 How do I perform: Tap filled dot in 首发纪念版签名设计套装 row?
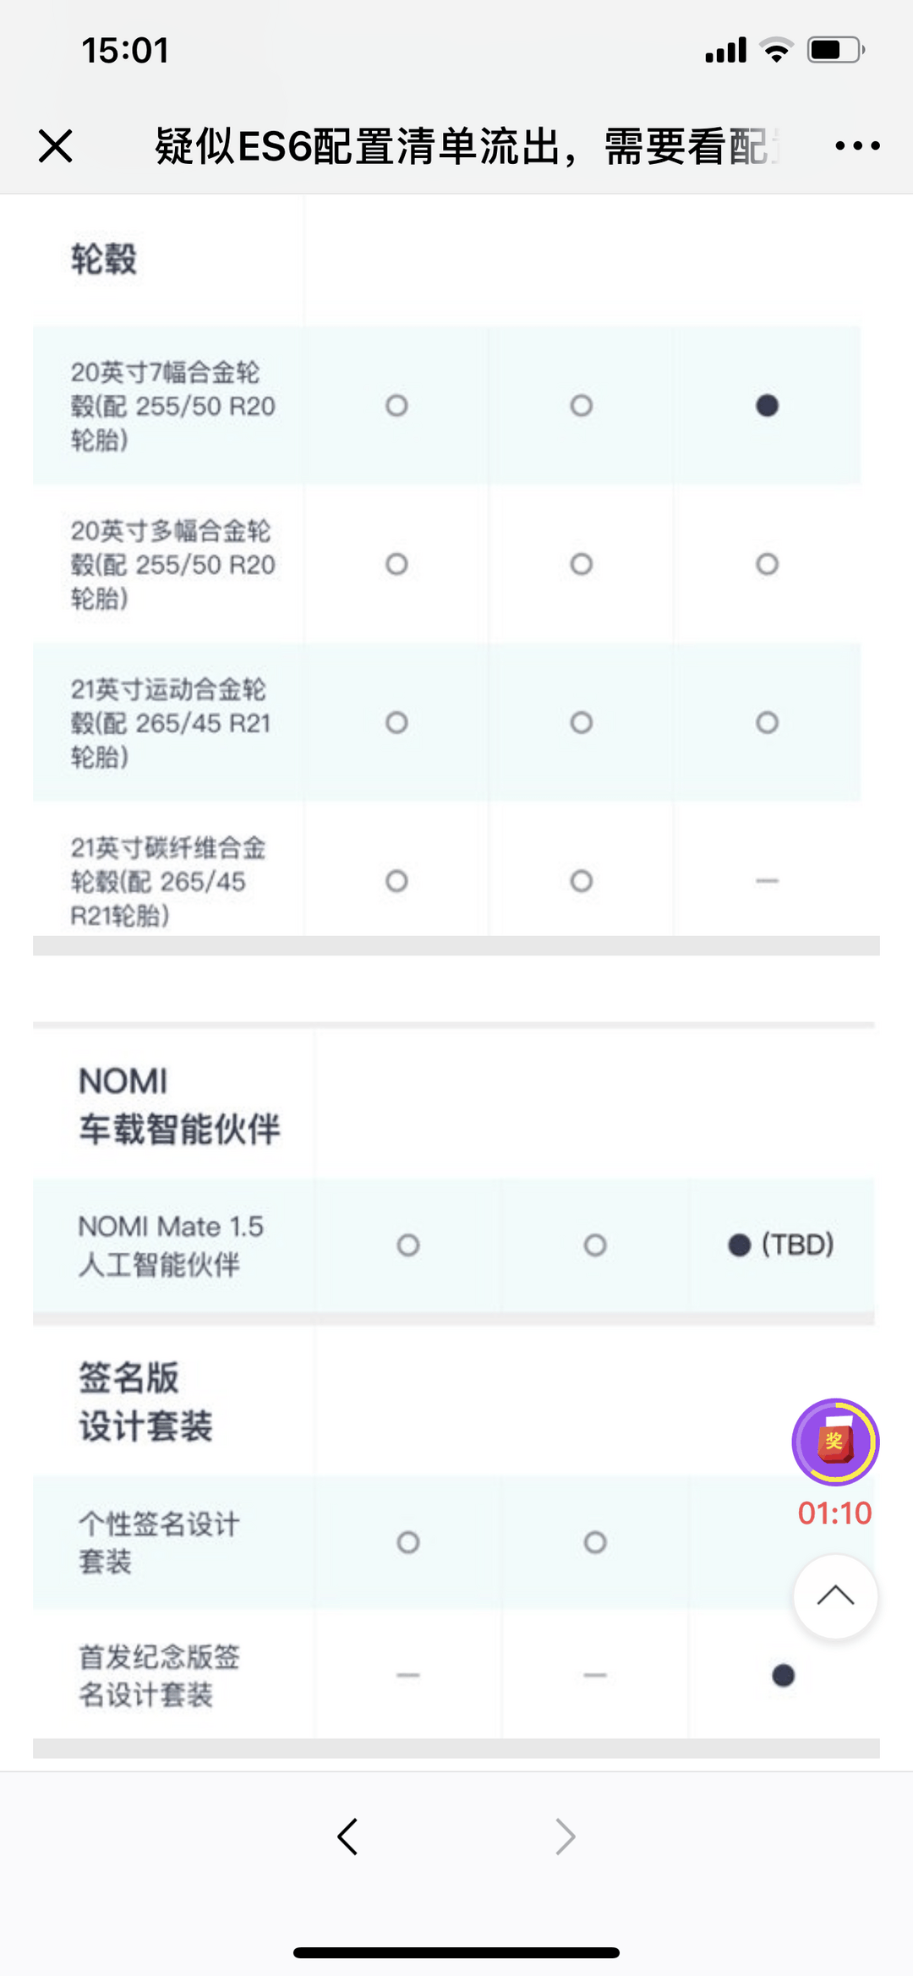[x=783, y=1675]
